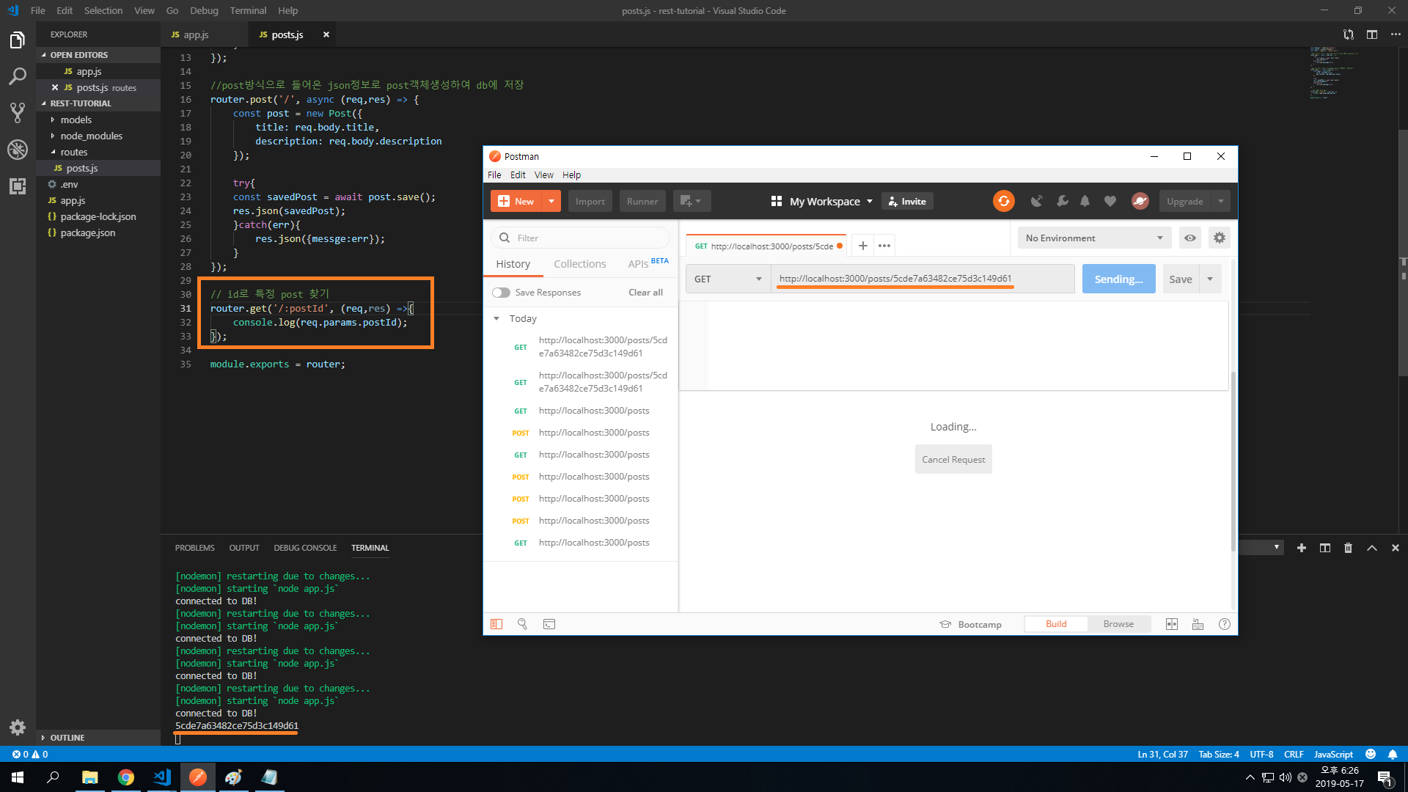Click Postman sync icon

pyautogui.click(x=1004, y=201)
